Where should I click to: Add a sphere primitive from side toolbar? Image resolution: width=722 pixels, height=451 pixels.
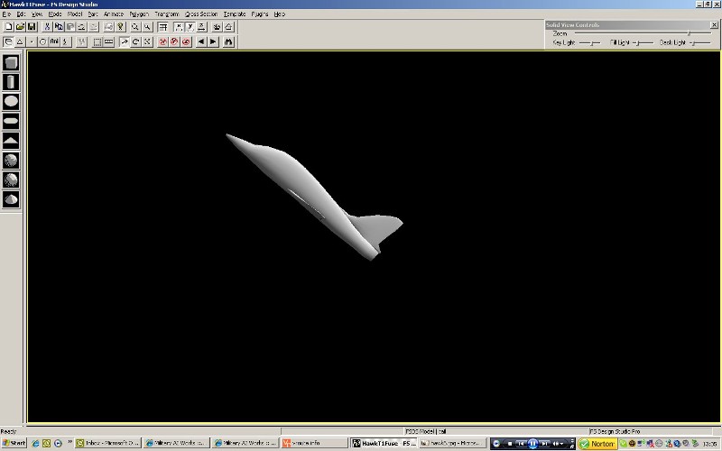click(x=11, y=101)
